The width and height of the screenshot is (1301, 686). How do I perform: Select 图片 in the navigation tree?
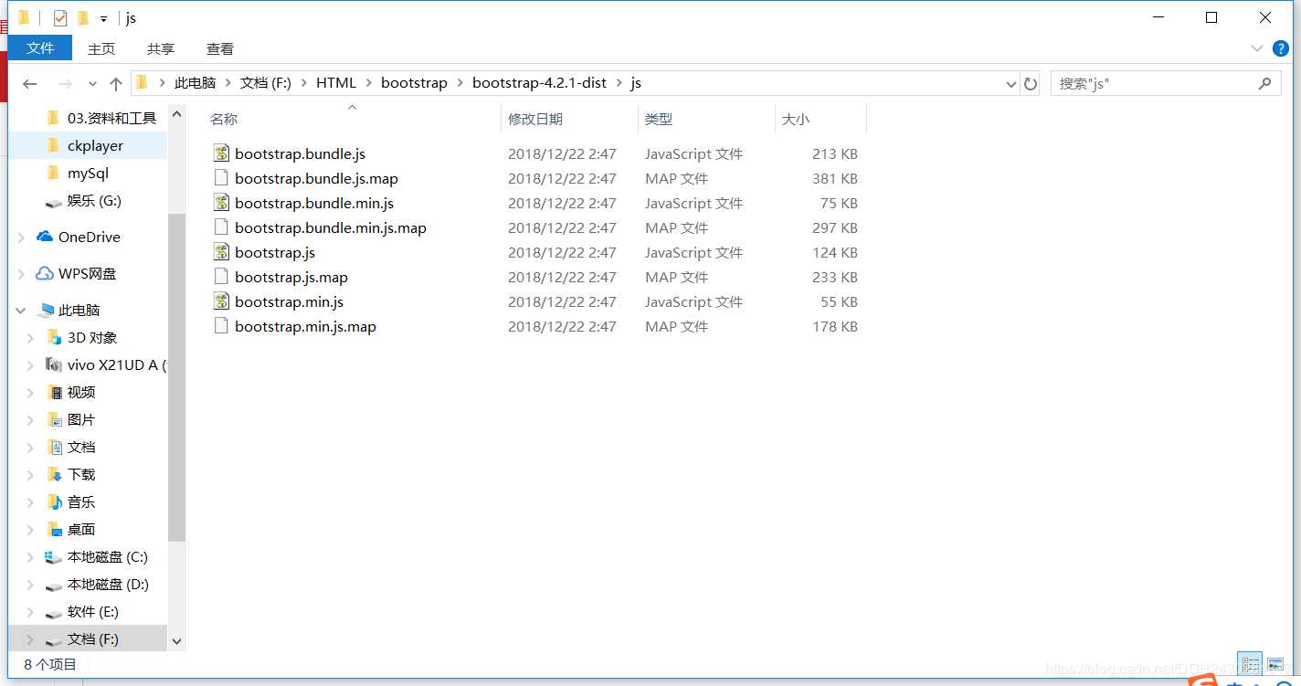point(88,419)
